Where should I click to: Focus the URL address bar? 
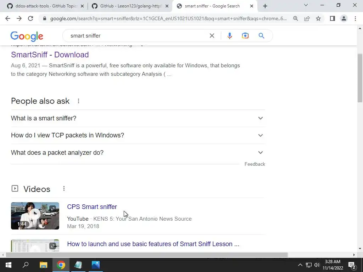pyautogui.click(x=168, y=18)
